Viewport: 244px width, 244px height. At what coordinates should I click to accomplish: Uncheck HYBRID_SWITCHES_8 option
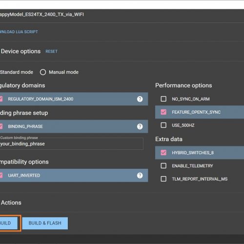163,152
